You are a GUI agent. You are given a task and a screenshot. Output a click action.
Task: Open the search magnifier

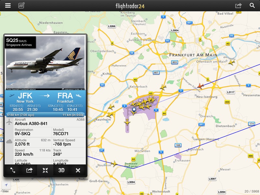(x=252, y=6)
